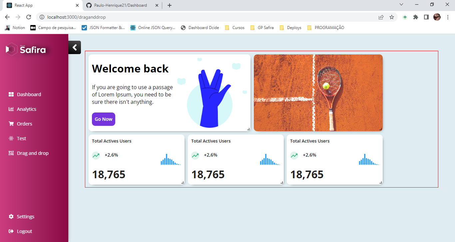
Task: Open Test in the sidebar
Action: (17, 139)
